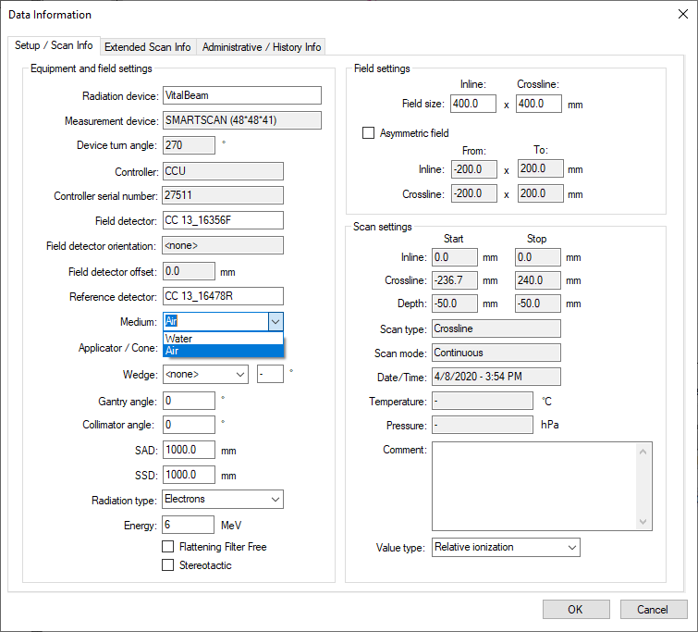Click the Energy input field

pyautogui.click(x=189, y=525)
